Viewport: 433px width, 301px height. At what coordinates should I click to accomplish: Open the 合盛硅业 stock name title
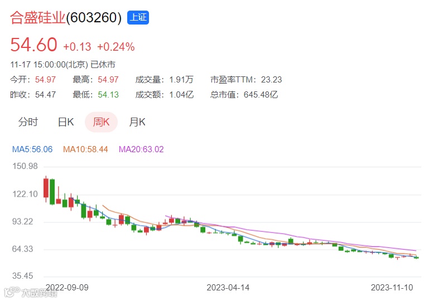point(38,17)
